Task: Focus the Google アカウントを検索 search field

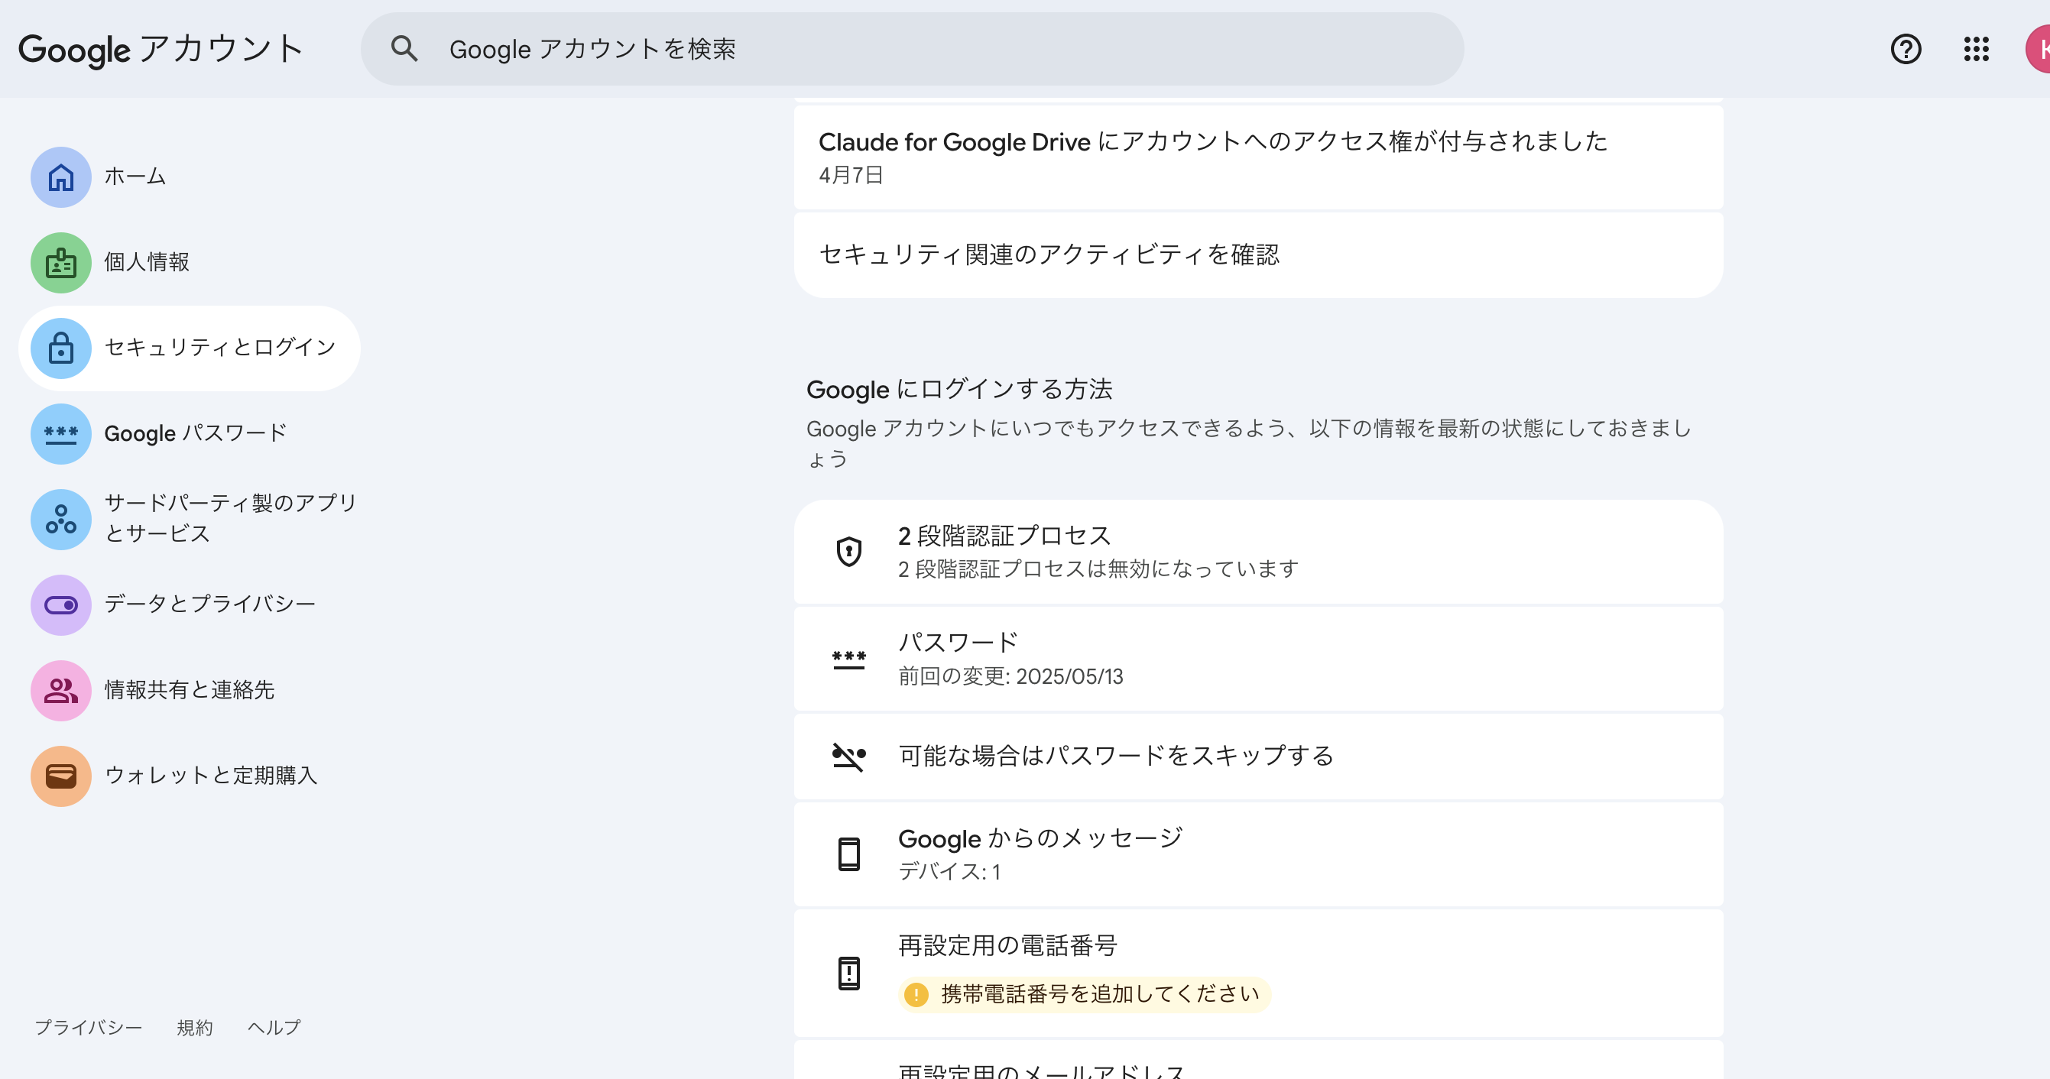Action: pos(912,49)
